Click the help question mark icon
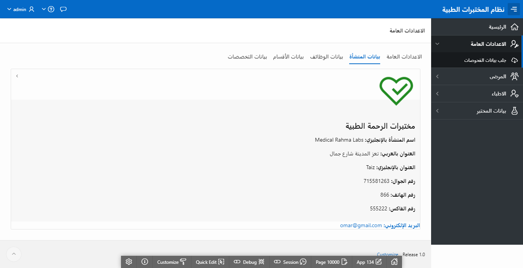523x268 pixels. [x=51, y=9]
